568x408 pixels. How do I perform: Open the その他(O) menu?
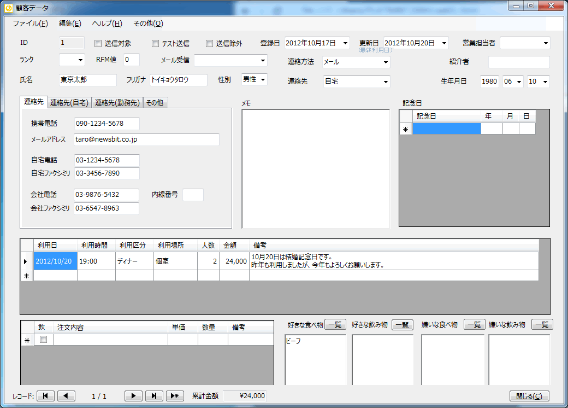tap(148, 24)
